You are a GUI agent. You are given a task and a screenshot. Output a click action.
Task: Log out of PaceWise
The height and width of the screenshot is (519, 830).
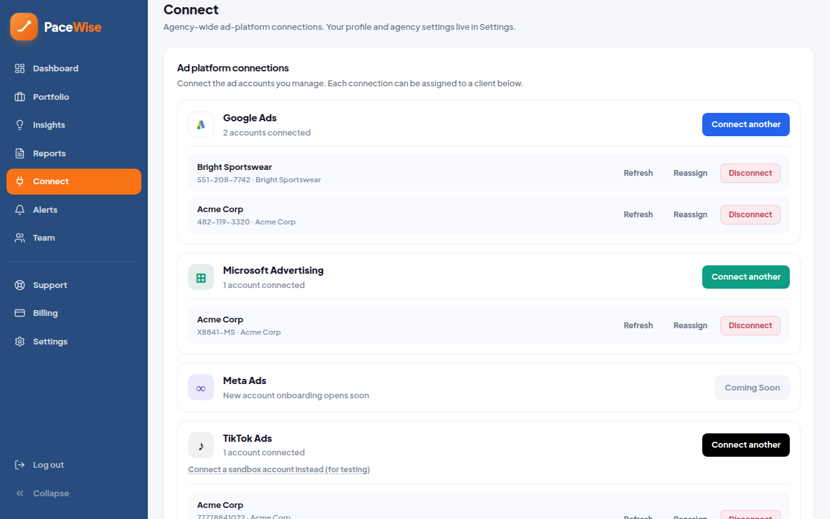tap(74, 465)
